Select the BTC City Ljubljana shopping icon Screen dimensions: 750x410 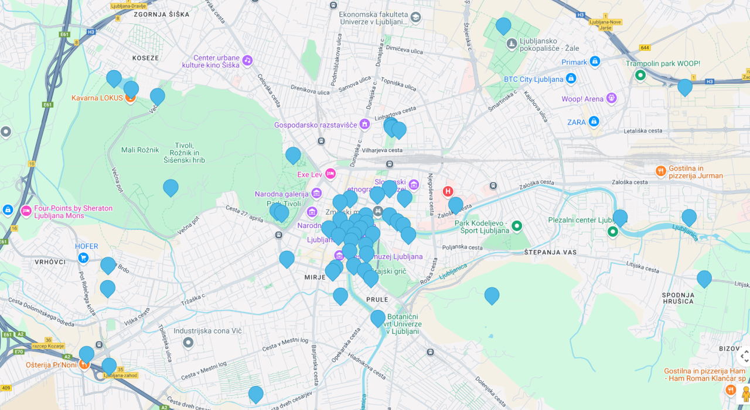[x=571, y=78]
